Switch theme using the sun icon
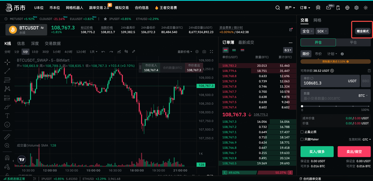 coord(366,8)
